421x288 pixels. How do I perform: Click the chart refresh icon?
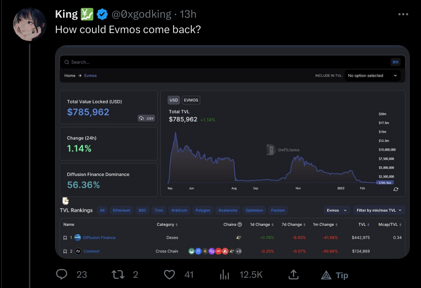[x=396, y=189]
